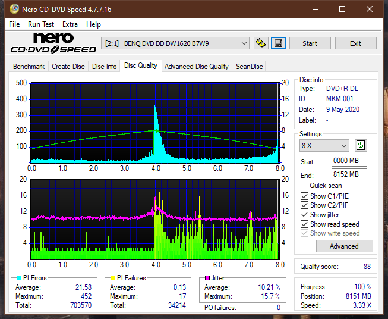Minimize the Nero CD-DVD Speed window
This screenshot has height=319, width=388.
point(316,9)
